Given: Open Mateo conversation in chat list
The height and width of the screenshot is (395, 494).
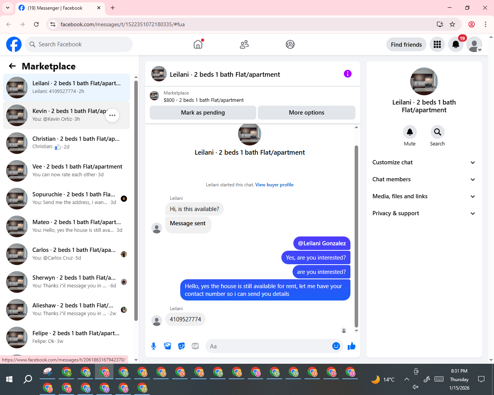Looking at the screenshot, I should [66, 226].
